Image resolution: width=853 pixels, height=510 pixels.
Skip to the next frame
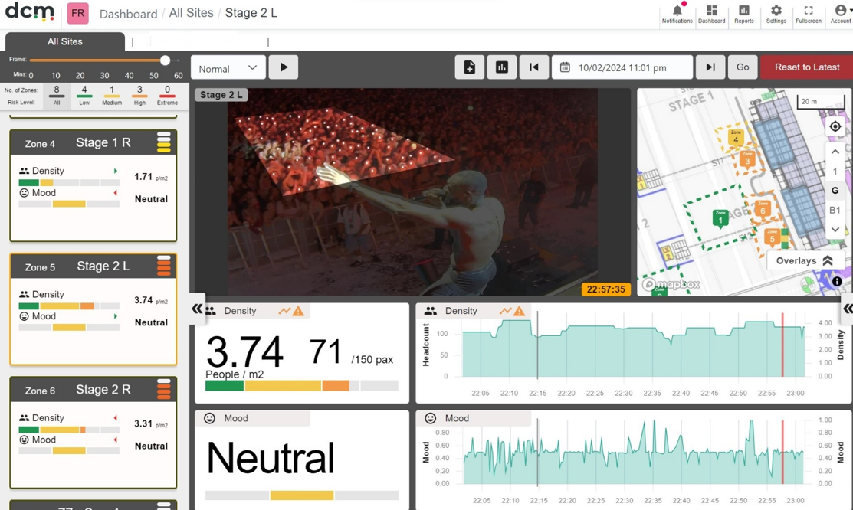pos(710,67)
